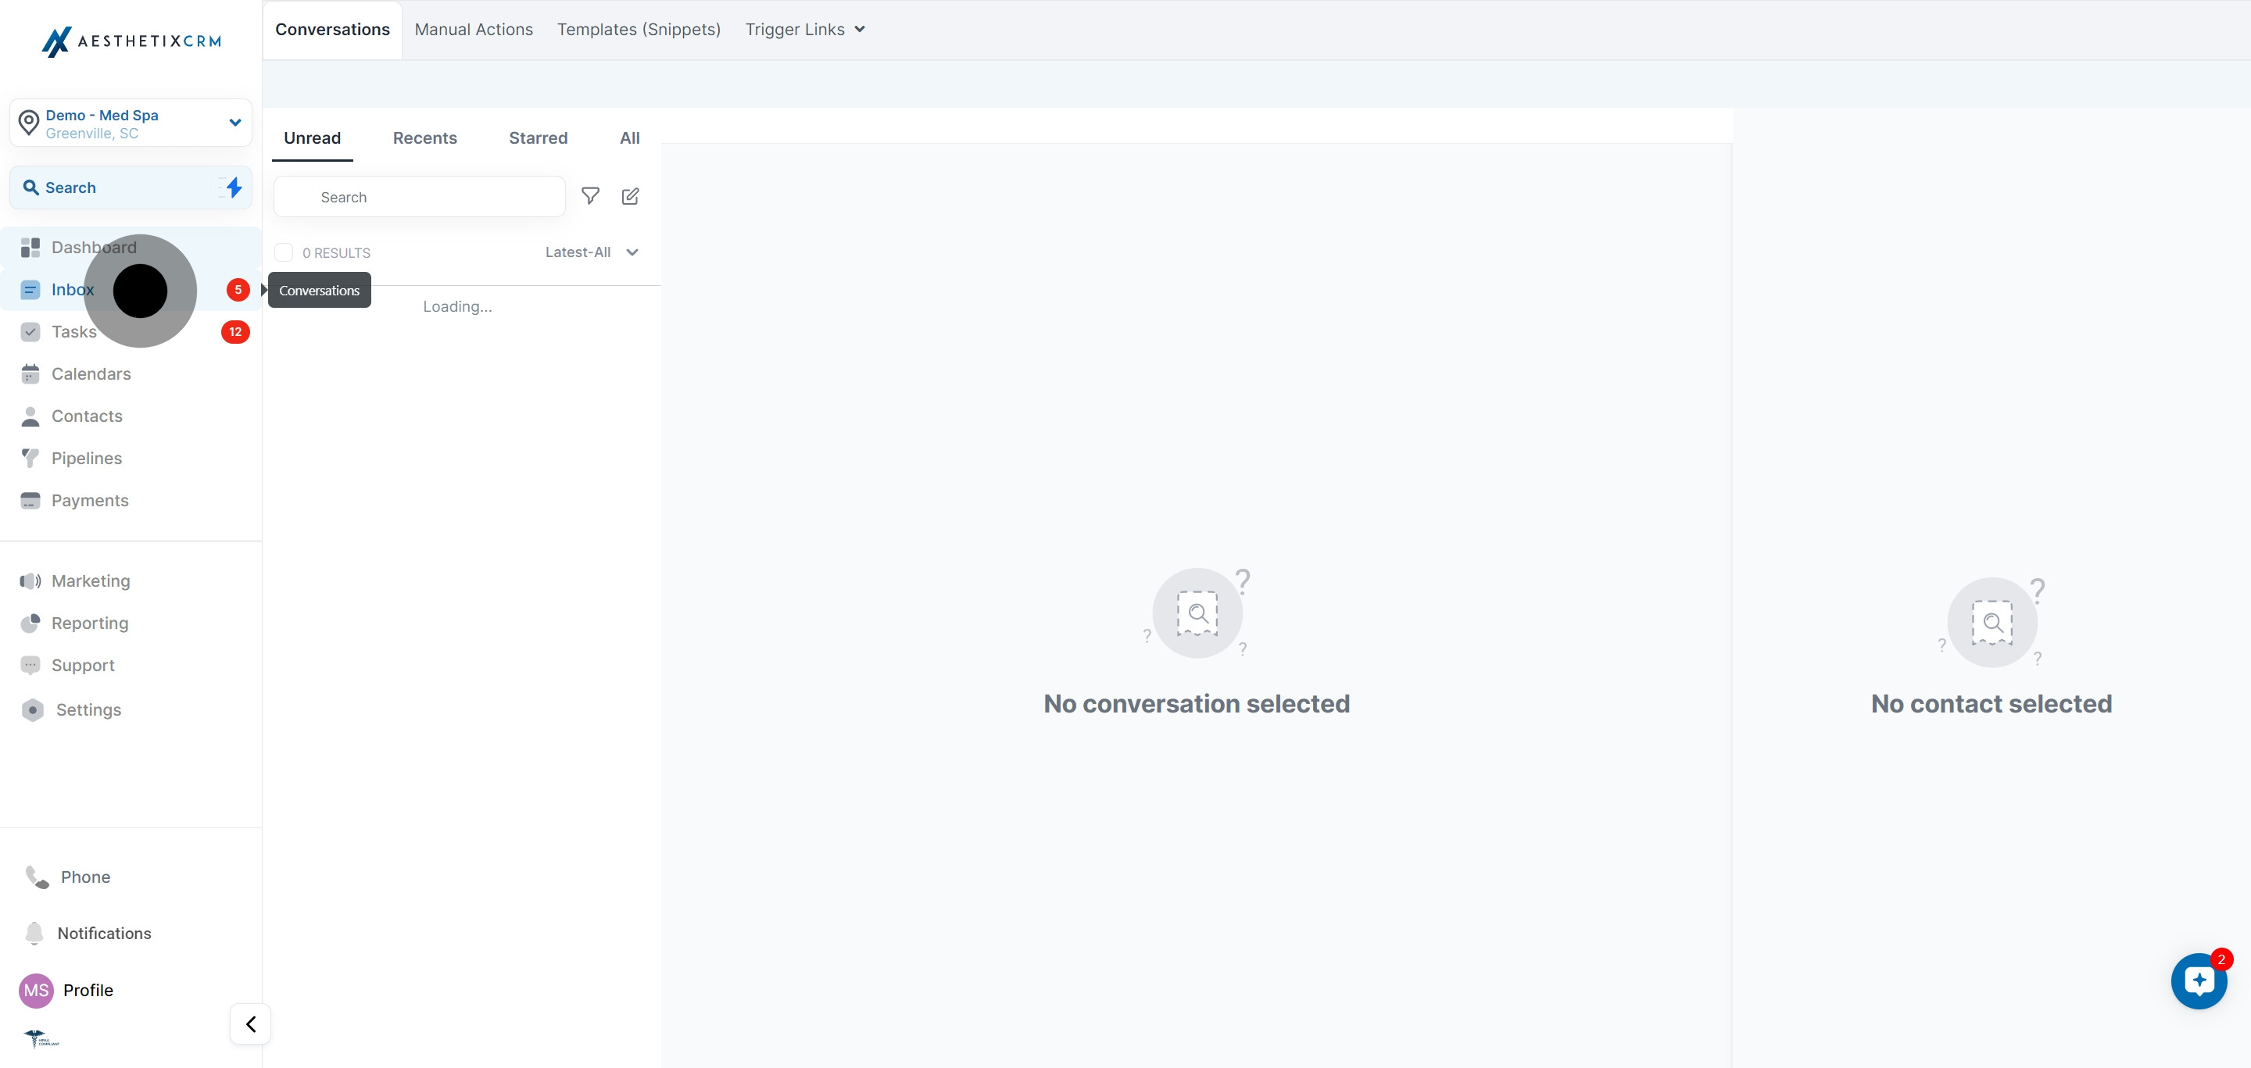Screen dimensions: 2251x1068
Task: Go to Settings in the sidebar
Action: (x=88, y=710)
